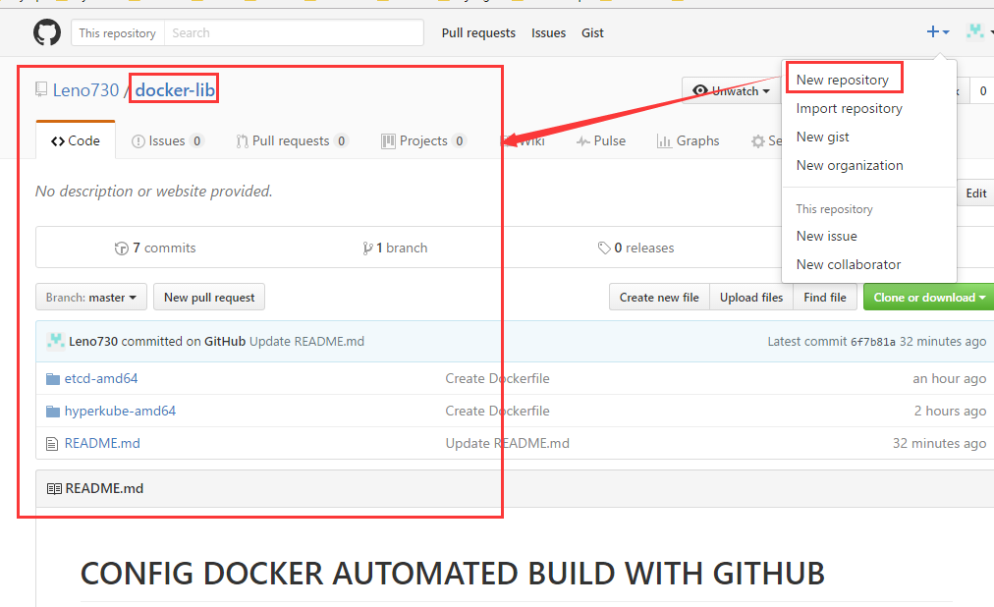The image size is (994, 607).
Task: Click the eye icon on the Unwatch button
Action: (x=700, y=90)
